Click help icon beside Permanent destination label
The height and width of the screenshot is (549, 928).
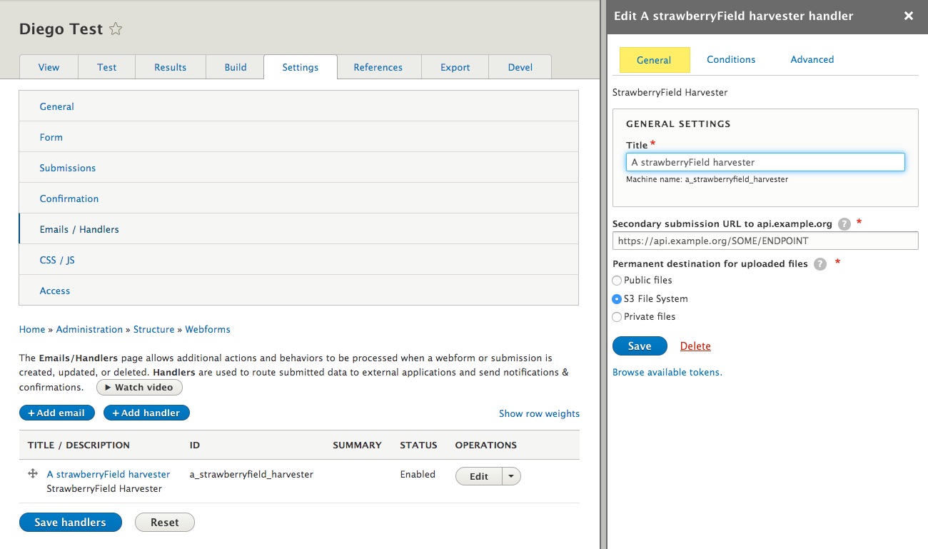click(x=820, y=264)
